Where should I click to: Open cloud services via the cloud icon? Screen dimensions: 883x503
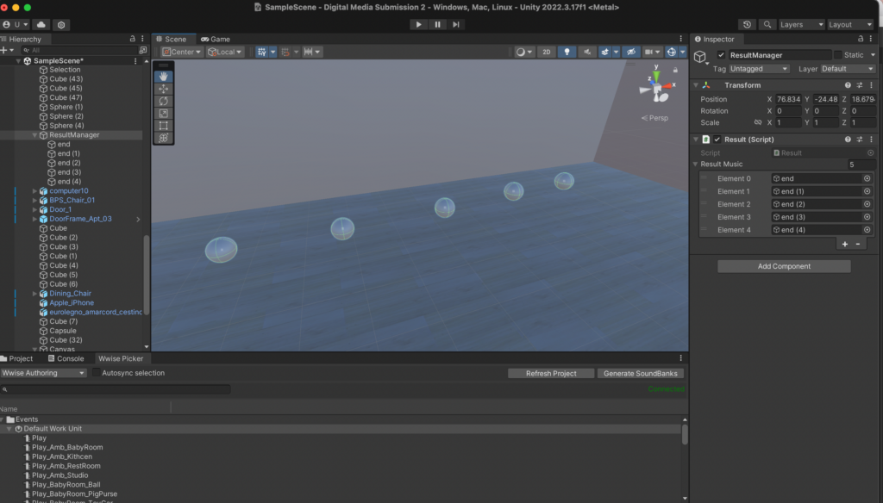(x=41, y=25)
